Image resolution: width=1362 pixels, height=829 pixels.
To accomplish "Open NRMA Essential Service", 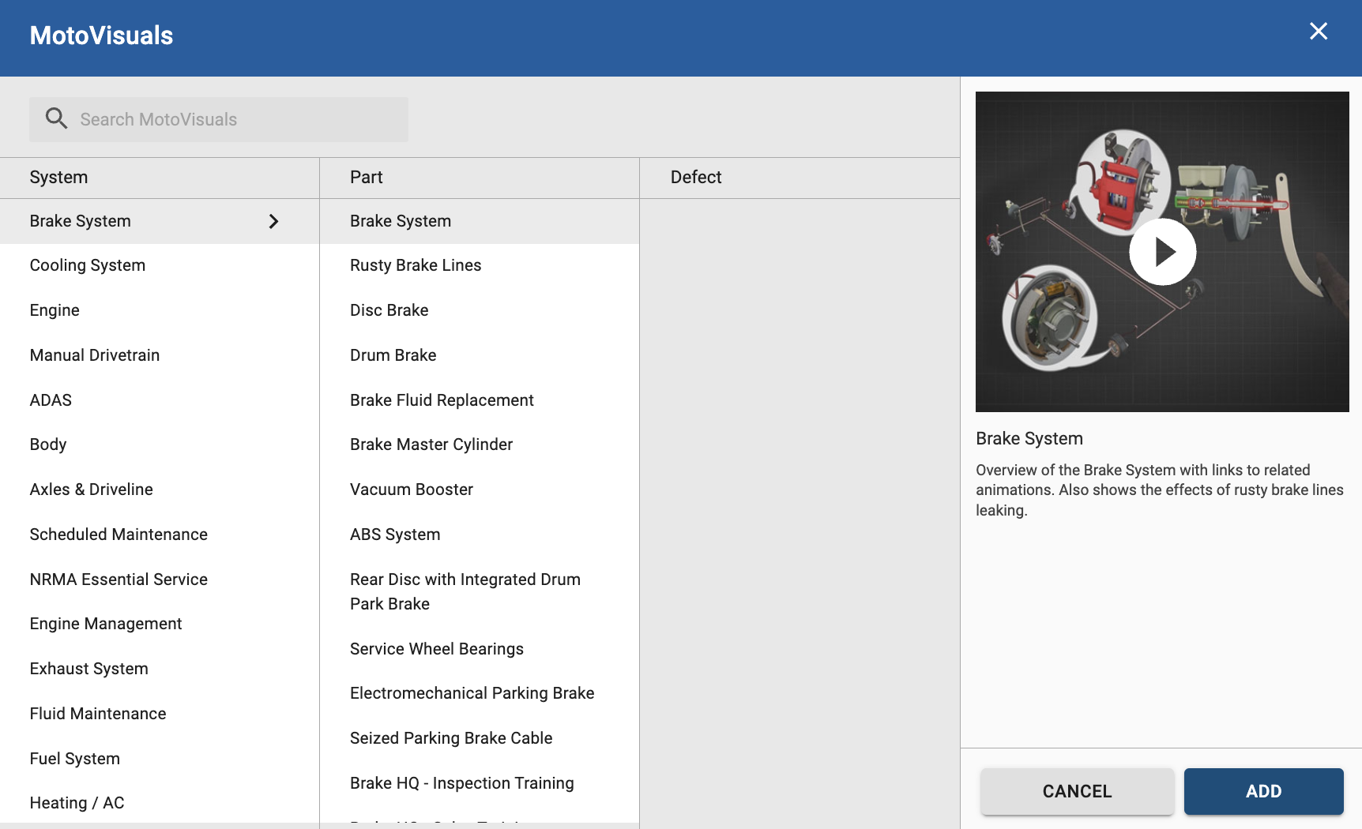I will [160, 580].
